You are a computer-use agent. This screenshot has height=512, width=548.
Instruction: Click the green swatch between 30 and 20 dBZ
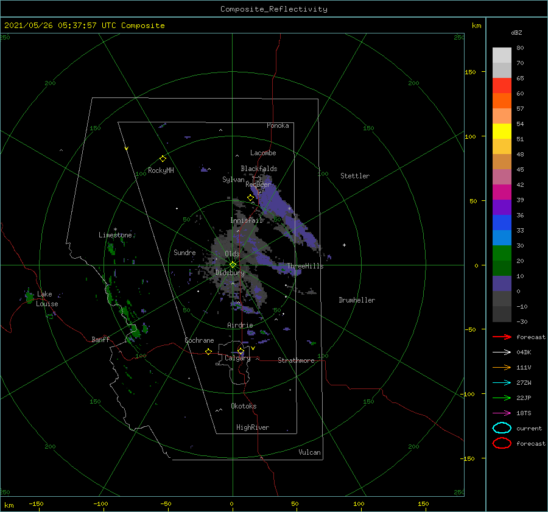[502, 253]
